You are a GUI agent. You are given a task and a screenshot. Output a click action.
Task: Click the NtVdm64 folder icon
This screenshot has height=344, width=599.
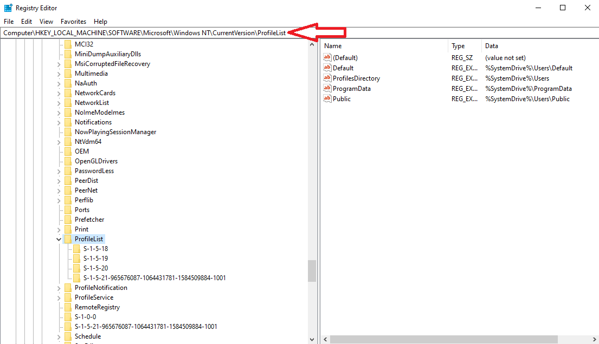point(68,142)
